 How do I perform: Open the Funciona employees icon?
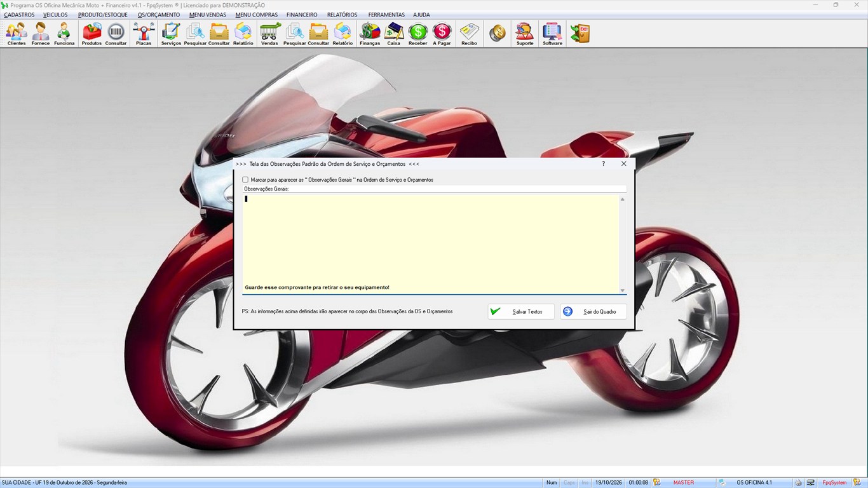point(64,34)
